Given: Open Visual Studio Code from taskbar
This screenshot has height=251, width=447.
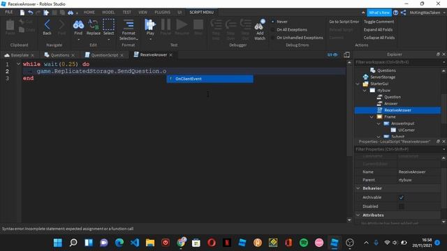Looking at the screenshot, I should click(x=135, y=243).
